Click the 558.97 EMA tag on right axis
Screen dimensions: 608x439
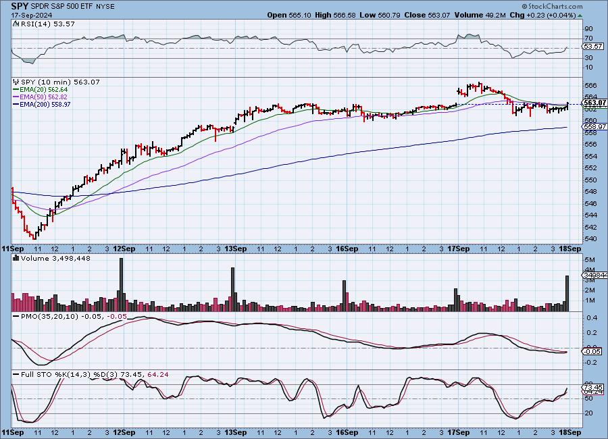click(594, 126)
